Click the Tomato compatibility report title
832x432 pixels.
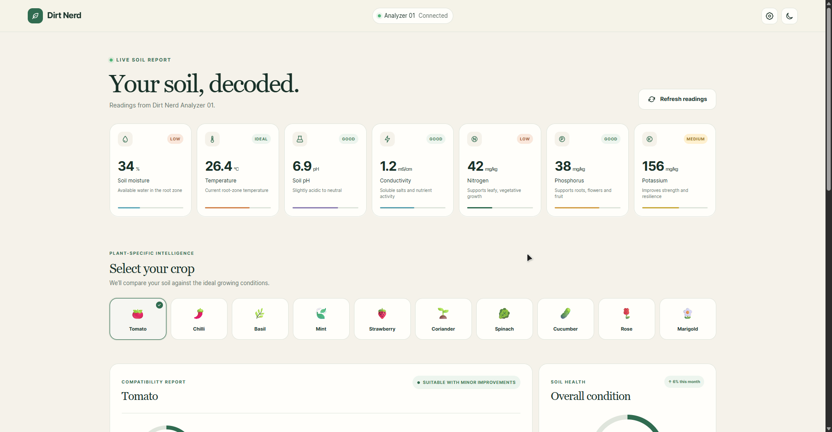point(140,396)
